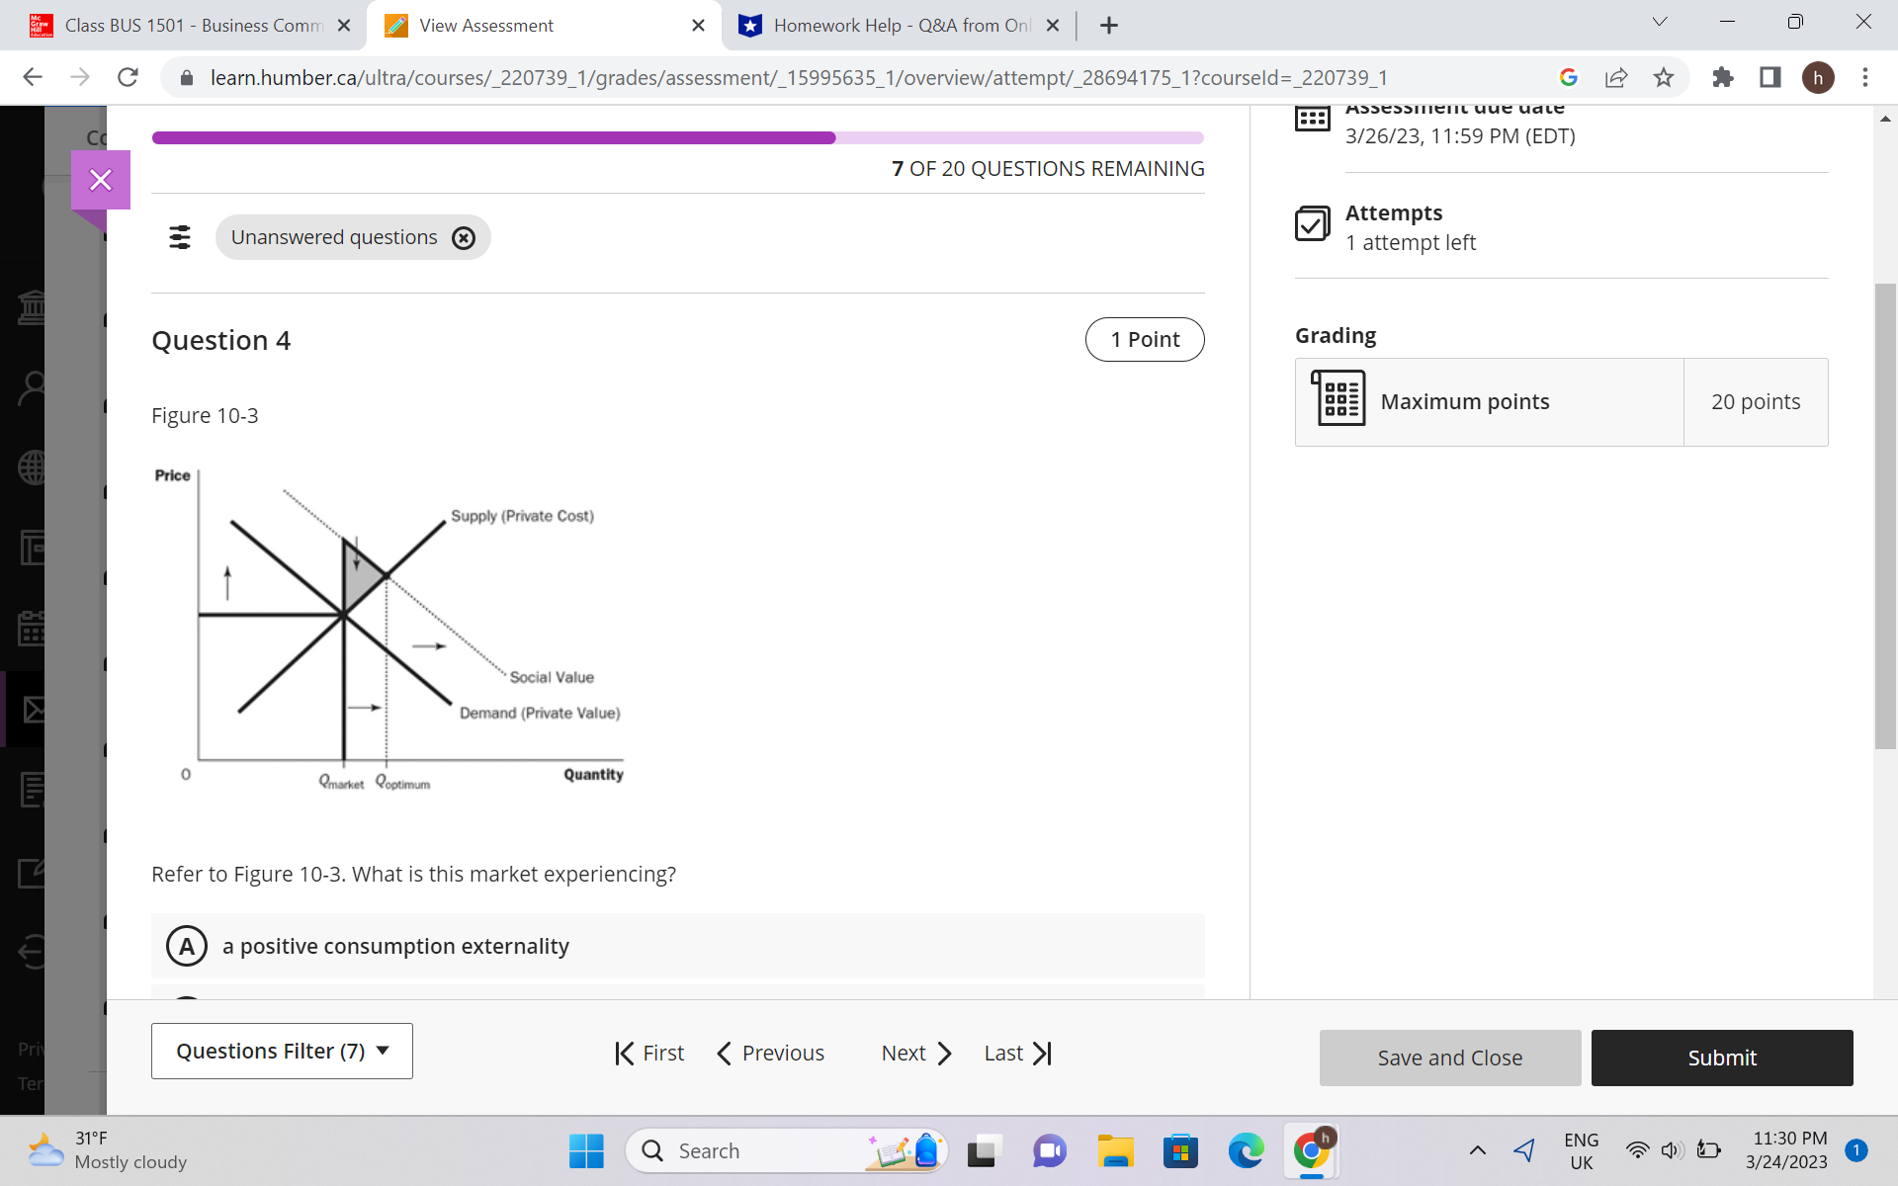Click the questions progress bar
Viewport: 1898px width, 1186px height.
[x=678, y=137]
